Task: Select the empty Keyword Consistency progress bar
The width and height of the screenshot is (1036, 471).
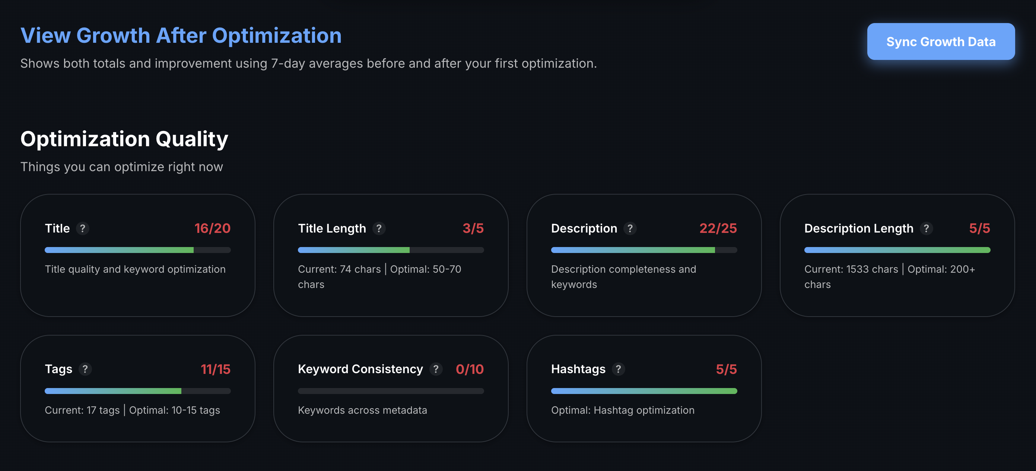Action: pos(391,391)
